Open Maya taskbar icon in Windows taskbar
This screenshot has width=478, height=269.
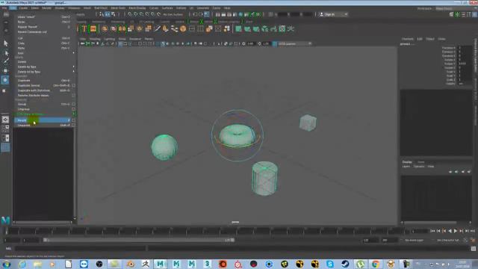[x=161, y=264]
